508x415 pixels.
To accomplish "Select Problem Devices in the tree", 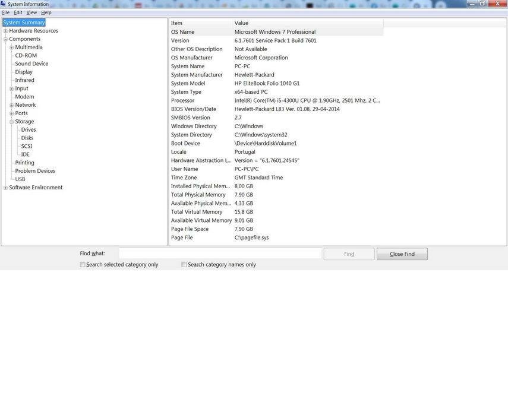I will (x=35, y=171).
